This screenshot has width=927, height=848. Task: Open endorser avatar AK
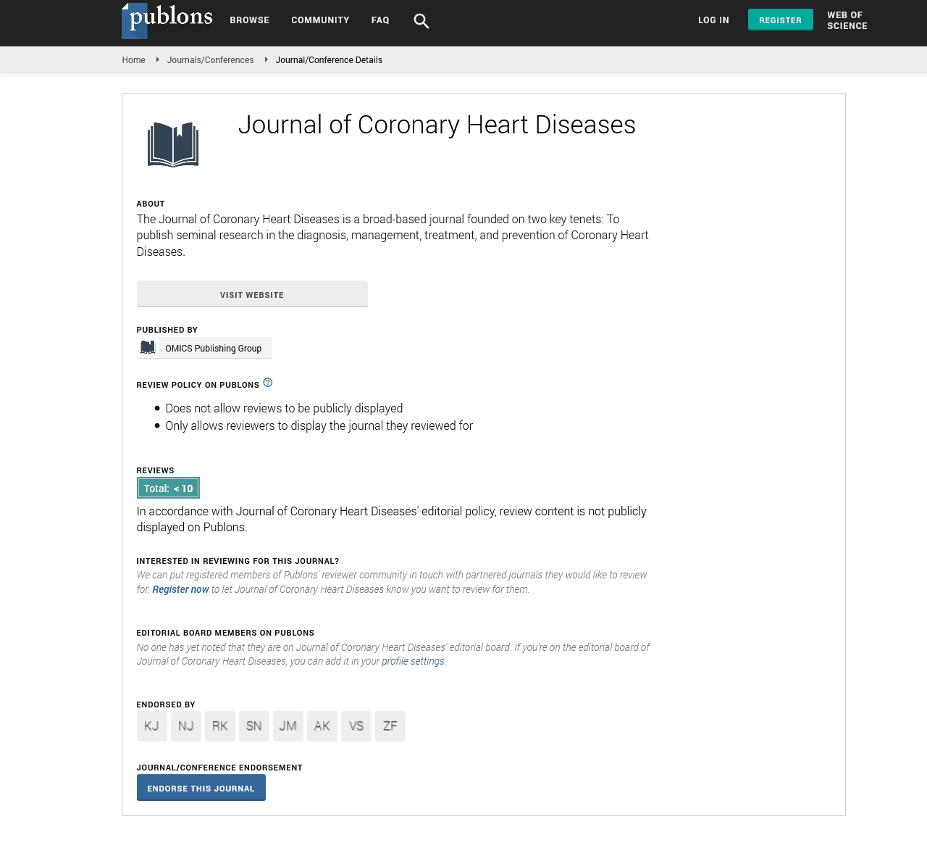click(x=322, y=726)
